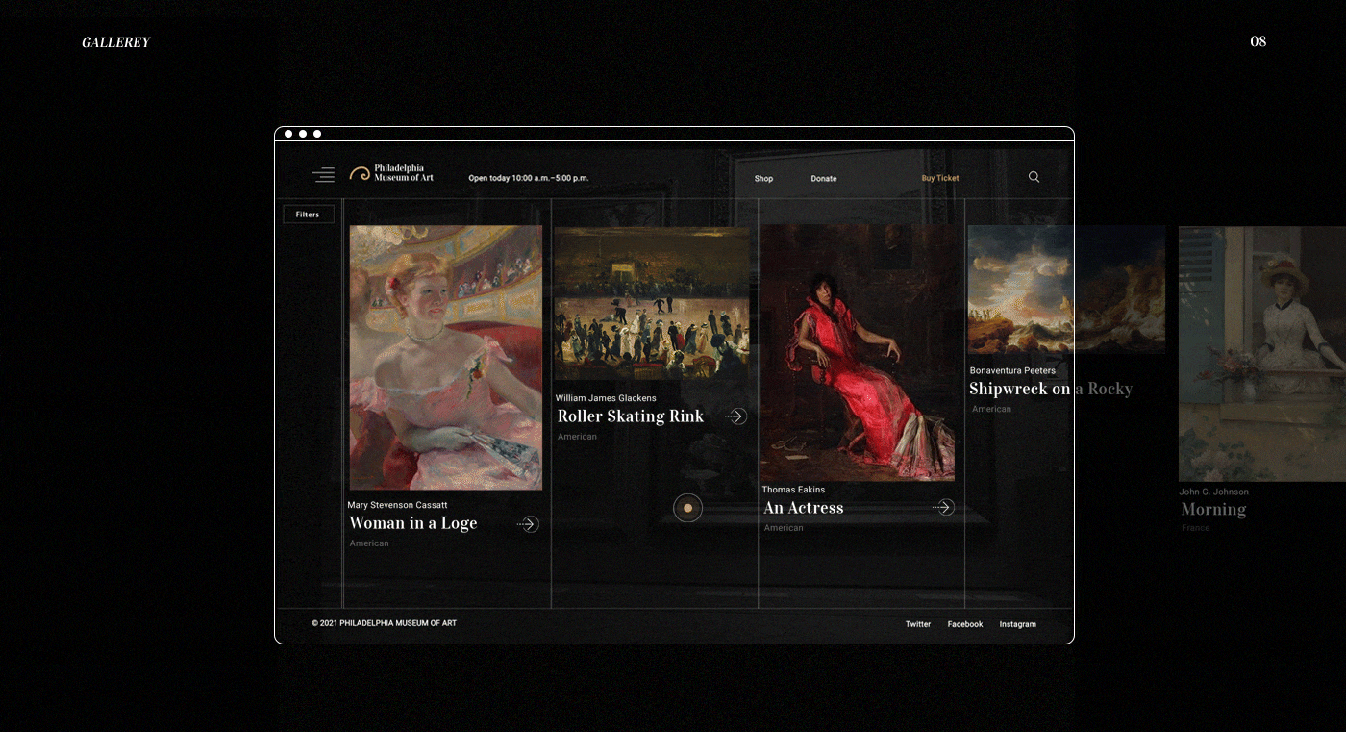Click the Philadelphia Museum of Art logo
The width and height of the screenshot is (1346, 732).
[391, 173]
